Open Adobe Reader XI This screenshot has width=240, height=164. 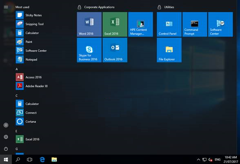(x=32, y=86)
